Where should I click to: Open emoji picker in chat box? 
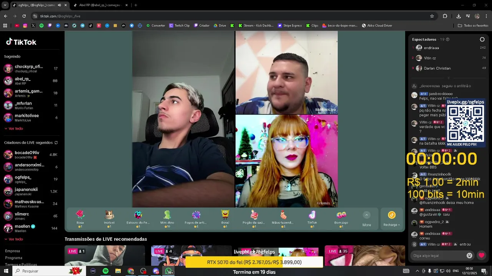coord(469,255)
